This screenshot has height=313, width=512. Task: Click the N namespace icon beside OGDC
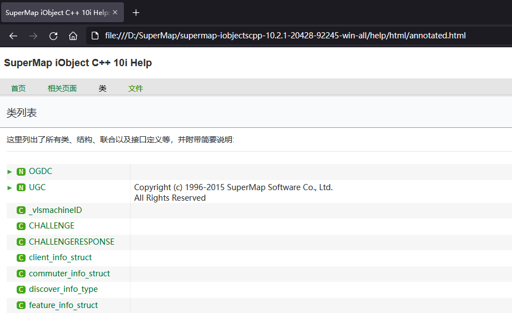[x=21, y=172]
